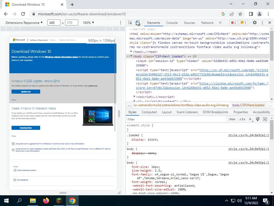The width and height of the screenshot is (274, 206).
Task: Open the Event Listeners tab
Action: [187, 112]
